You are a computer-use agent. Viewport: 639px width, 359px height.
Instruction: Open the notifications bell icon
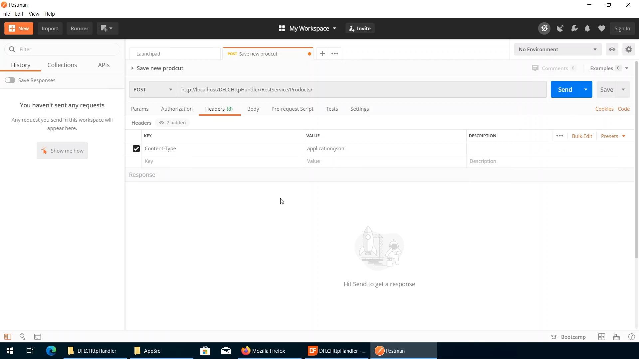coord(587,29)
